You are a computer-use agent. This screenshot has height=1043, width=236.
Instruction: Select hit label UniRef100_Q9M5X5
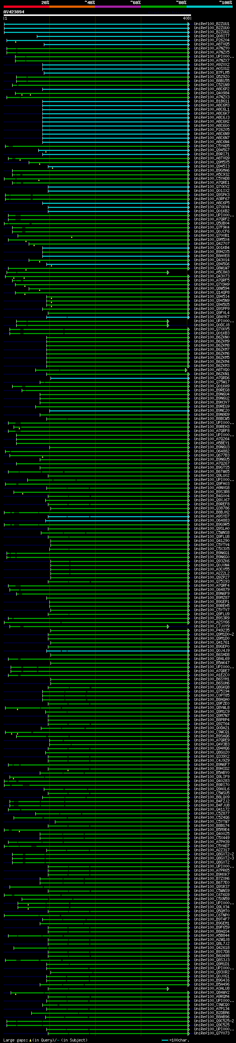(211, 162)
